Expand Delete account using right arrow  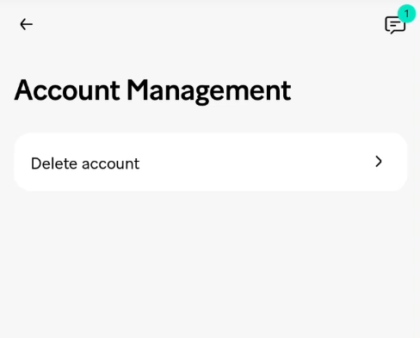point(379,162)
